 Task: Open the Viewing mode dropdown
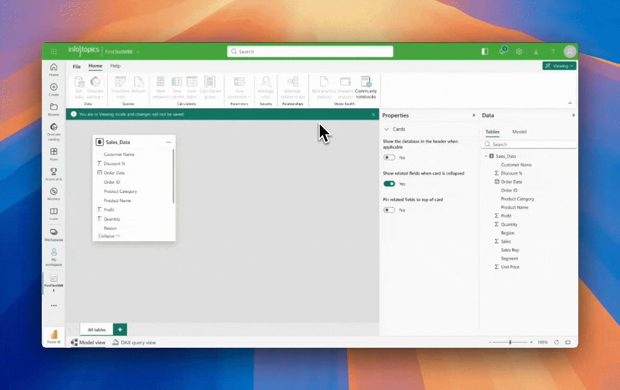tap(559, 66)
